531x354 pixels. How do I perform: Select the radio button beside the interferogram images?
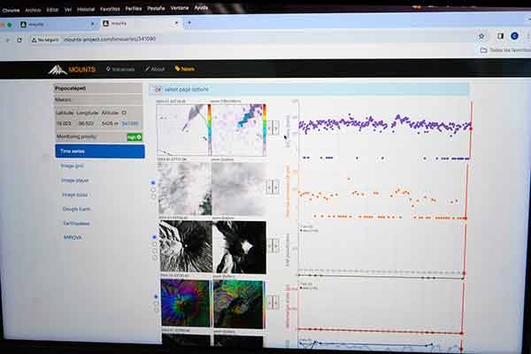(153, 297)
